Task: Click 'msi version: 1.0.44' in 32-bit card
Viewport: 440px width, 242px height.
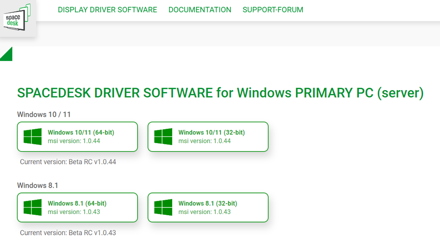Action: tap(204, 141)
